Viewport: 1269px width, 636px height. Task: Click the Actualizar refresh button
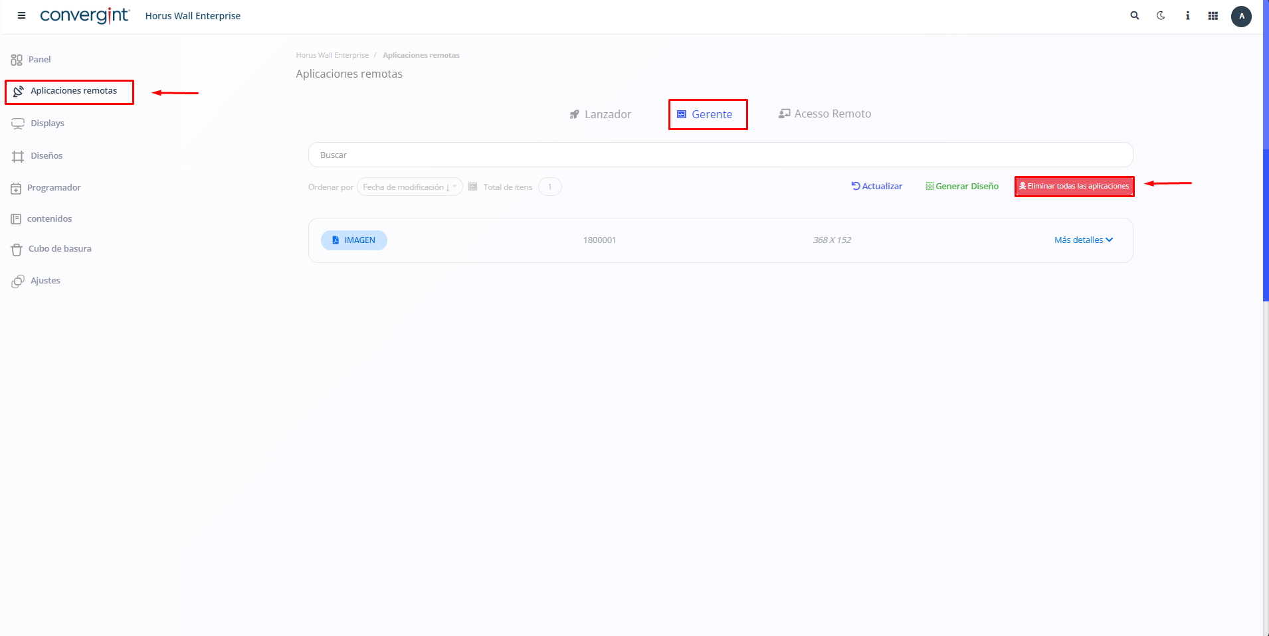pyautogui.click(x=877, y=187)
